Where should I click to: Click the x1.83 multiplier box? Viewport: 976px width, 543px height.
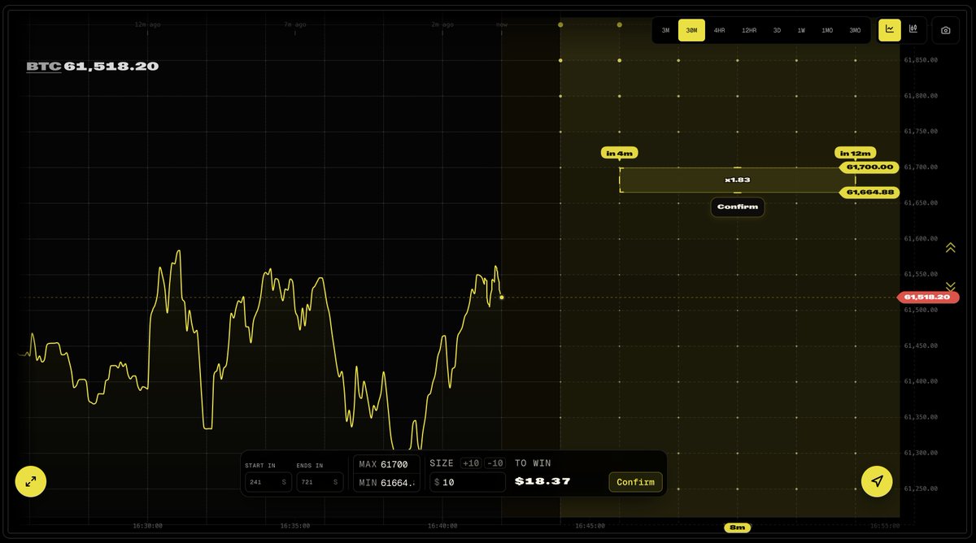pyautogui.click(x=738, y=180)
